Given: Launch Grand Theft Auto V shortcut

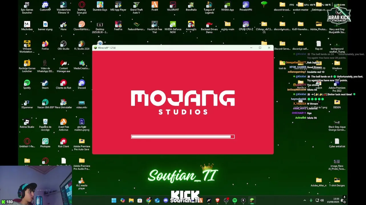Looking at the screenshot, I should 136,8.
